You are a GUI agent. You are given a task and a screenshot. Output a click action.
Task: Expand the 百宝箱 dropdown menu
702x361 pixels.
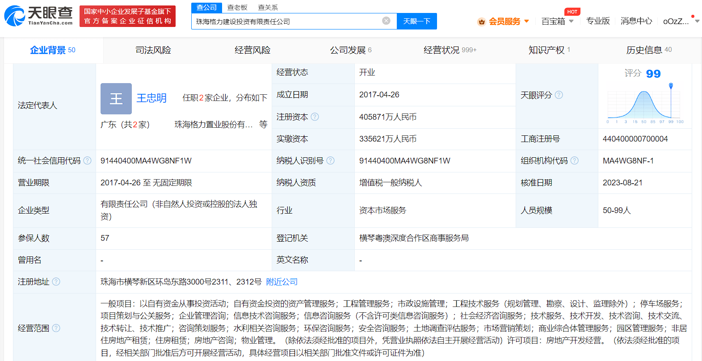[557, 21]
